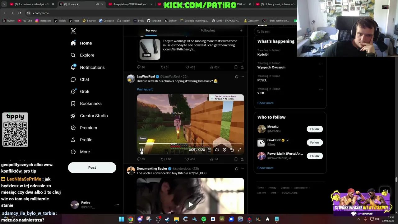This screenshot has height=224, width=398.
Task: Follow Pawel Malik
Action: pyautogui.click(x=315, y=156)
